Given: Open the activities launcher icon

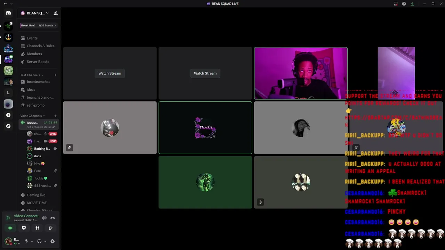Looking at the screenshot, I should (37, 228).
